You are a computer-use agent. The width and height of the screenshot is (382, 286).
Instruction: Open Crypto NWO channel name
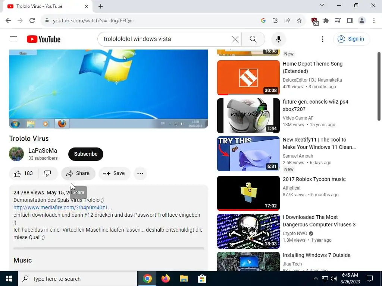(x=295, y=233)
